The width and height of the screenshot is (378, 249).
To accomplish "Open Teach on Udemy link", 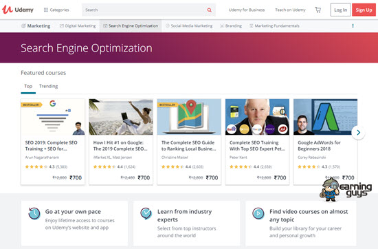I will coord(290,10).
